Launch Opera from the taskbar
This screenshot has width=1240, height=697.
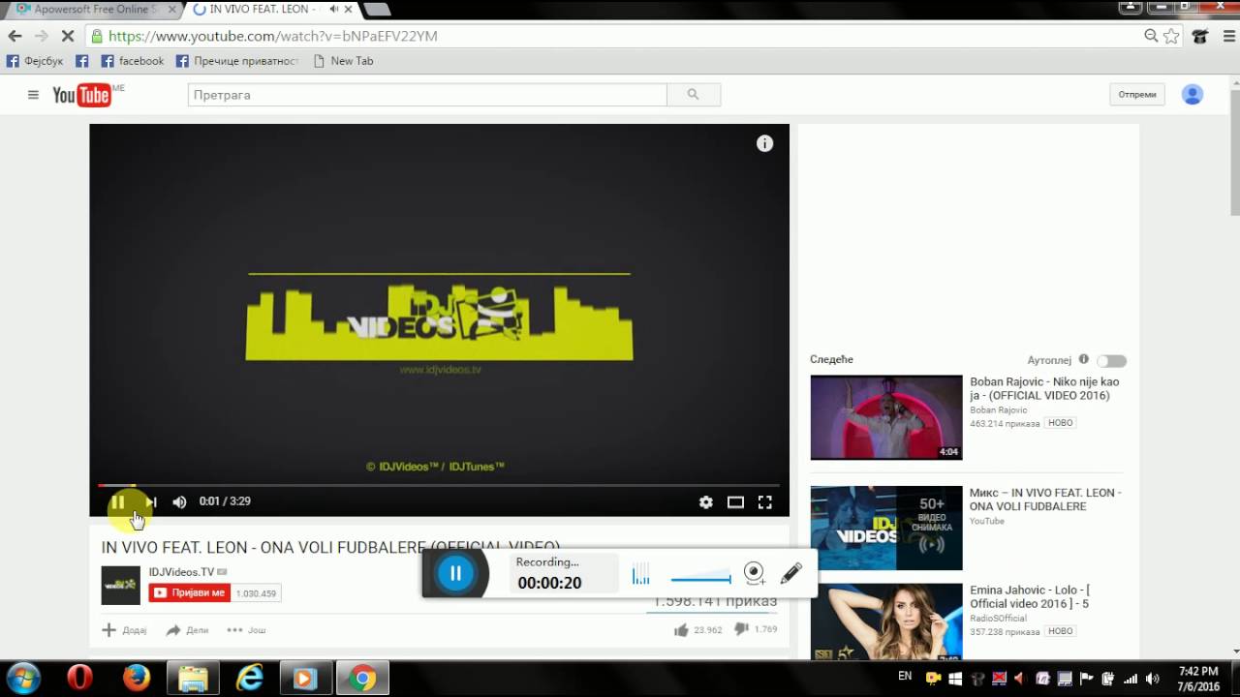(x=79, y=679)
